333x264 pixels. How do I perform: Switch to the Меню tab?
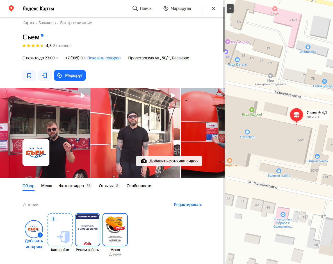point(47,186)
